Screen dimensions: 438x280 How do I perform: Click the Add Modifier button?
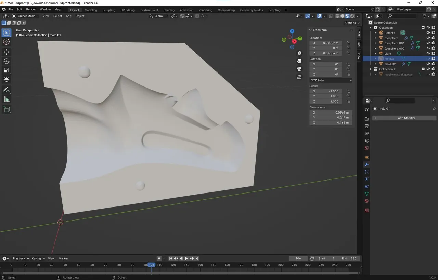tap(404, 118)
